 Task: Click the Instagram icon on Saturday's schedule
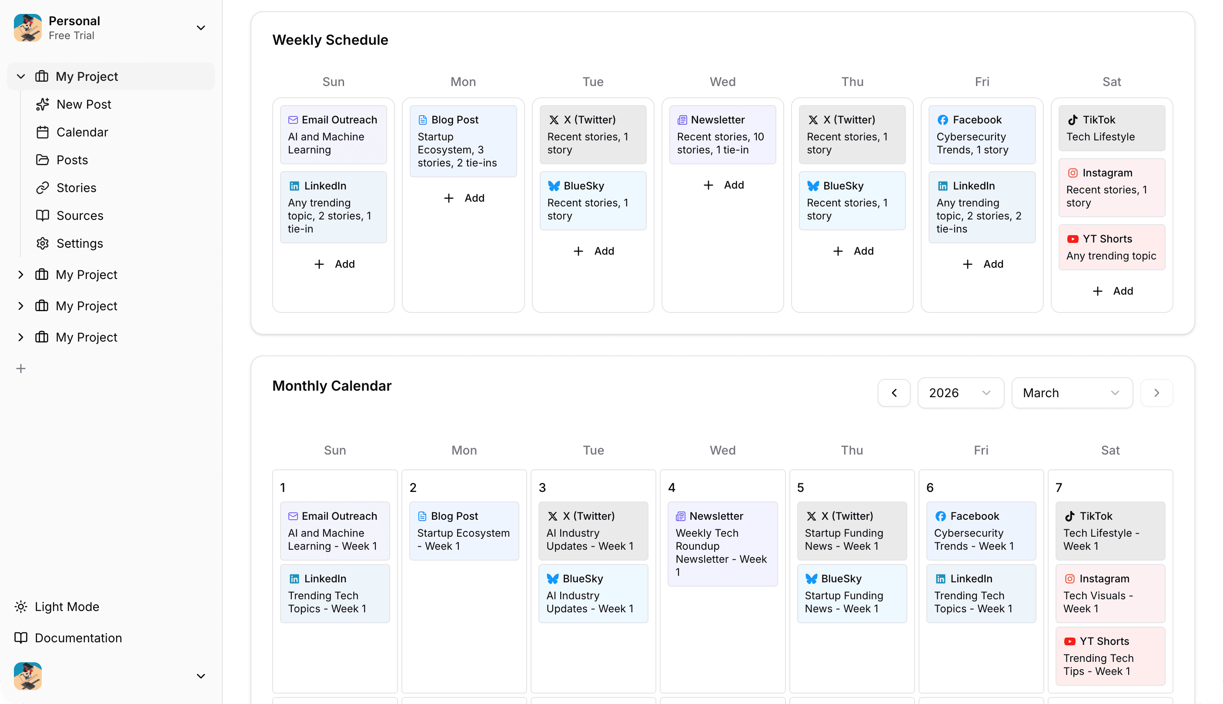point(1073,173)
